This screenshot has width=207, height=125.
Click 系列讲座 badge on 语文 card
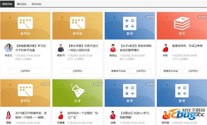(203, 17)
